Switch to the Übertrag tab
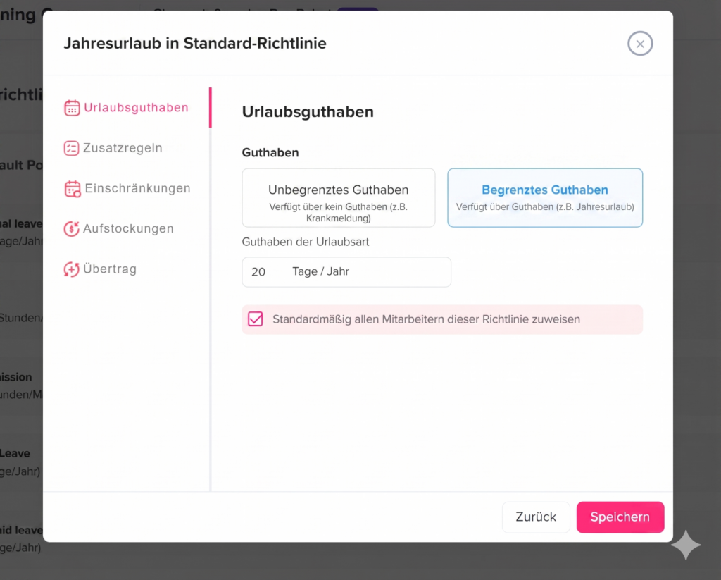The image size is (721, 580). pos(113,269)
